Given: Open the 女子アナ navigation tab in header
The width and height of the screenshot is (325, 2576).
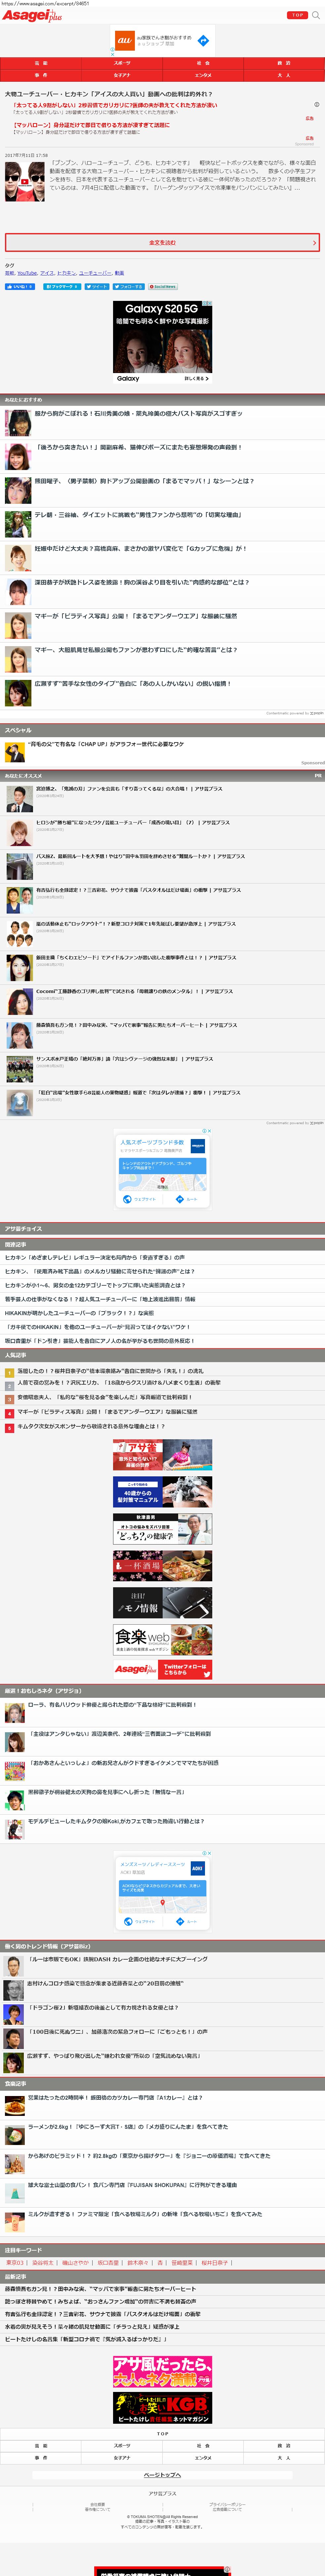Looking at the screenshot, I should (x=122, y=75).
